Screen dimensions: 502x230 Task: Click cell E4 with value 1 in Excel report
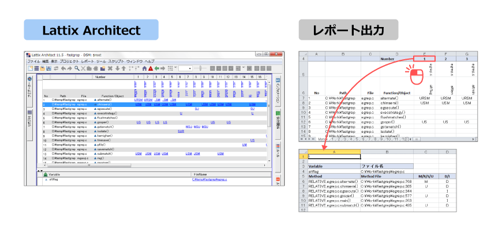[424, 59]
